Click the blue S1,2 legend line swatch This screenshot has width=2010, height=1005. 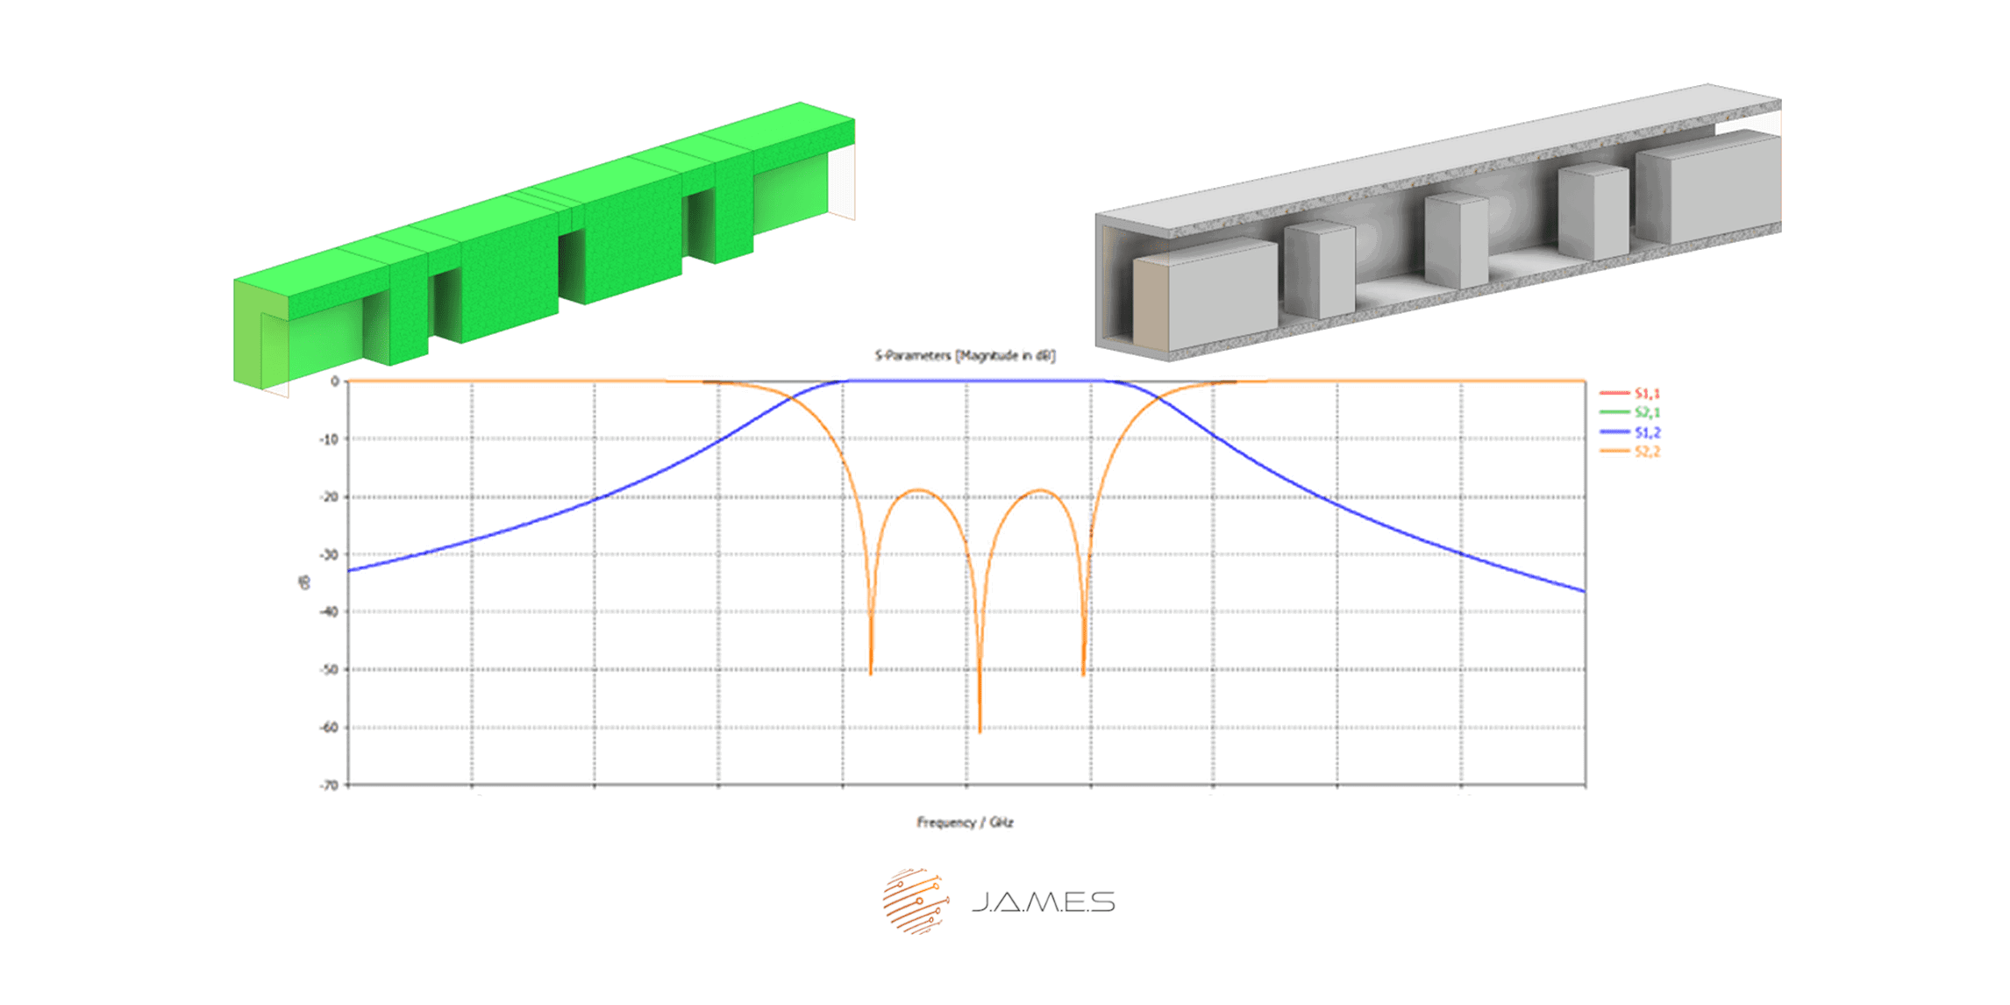pyautogui.click(x=1614, y=432)
